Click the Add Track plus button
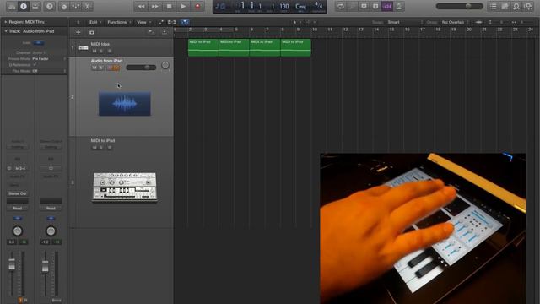Screen dimensions: 540x304 coord(78,32)
